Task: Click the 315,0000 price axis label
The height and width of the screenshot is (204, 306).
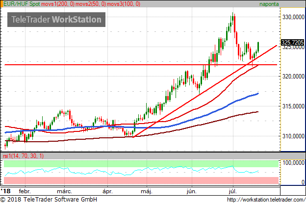Action: pos(293,106)
